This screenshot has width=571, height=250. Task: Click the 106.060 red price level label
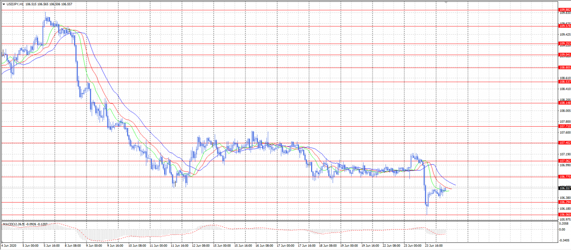click(564, 214)
